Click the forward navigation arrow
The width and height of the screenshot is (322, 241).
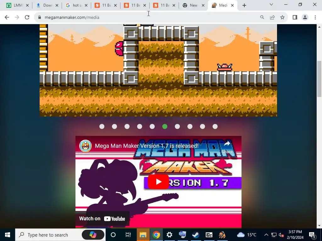(17, 18)
